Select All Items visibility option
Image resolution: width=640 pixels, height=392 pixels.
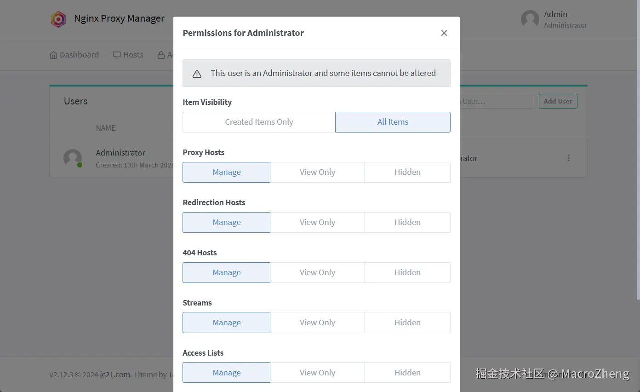[393, 122]
